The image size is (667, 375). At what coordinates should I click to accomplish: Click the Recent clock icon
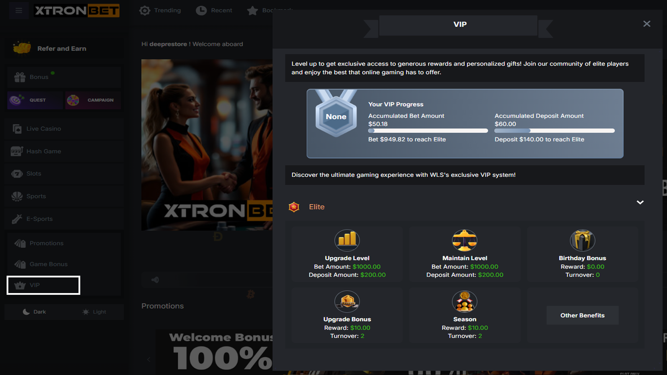click(201, 10)
